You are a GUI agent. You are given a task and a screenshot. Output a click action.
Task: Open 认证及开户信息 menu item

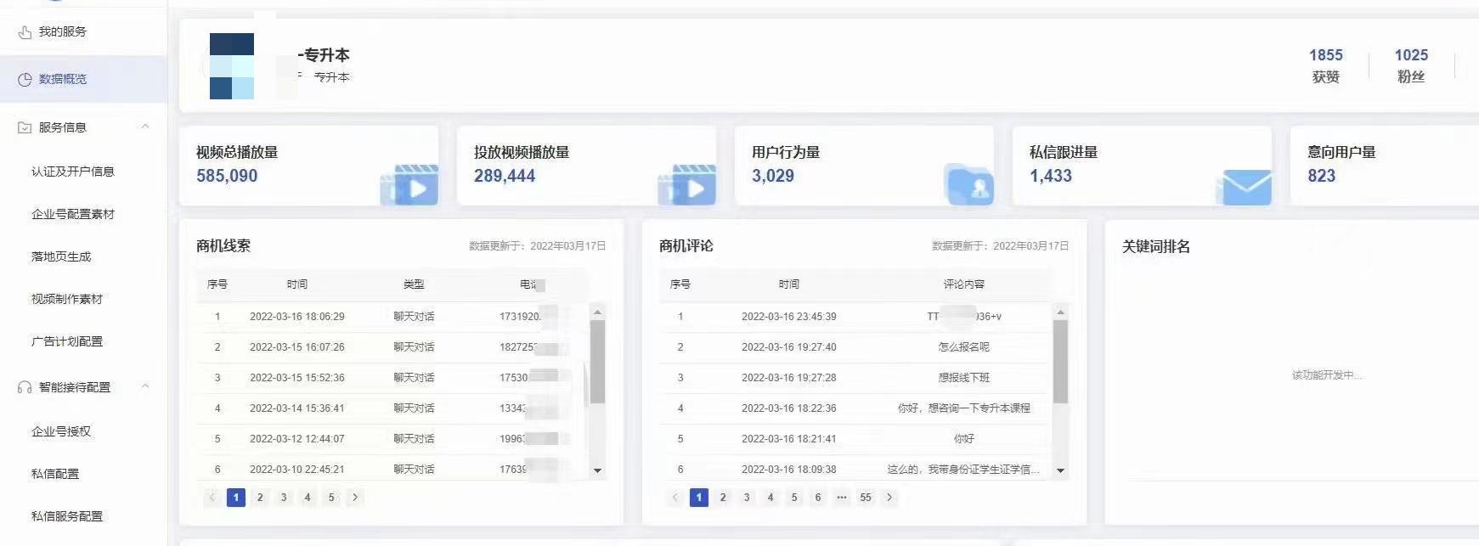point(73,172)
